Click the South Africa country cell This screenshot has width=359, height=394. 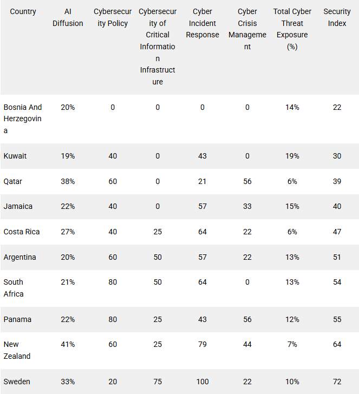(15, 288)
